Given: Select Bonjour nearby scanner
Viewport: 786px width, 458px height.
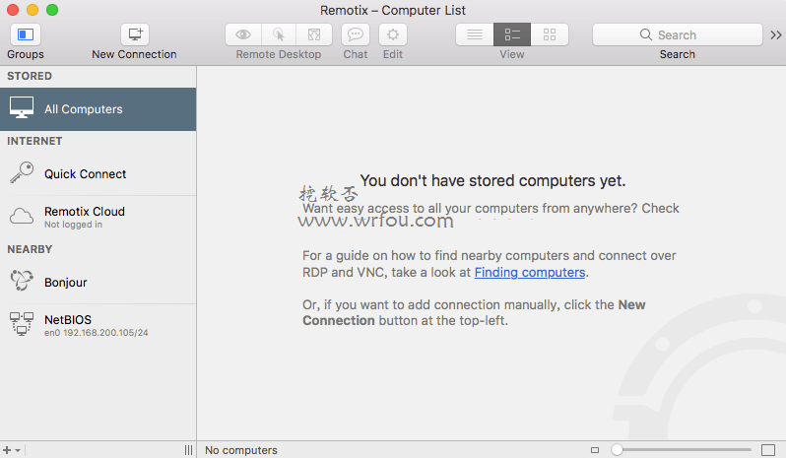Looking at the screenshot, I should tap(98, 282).
